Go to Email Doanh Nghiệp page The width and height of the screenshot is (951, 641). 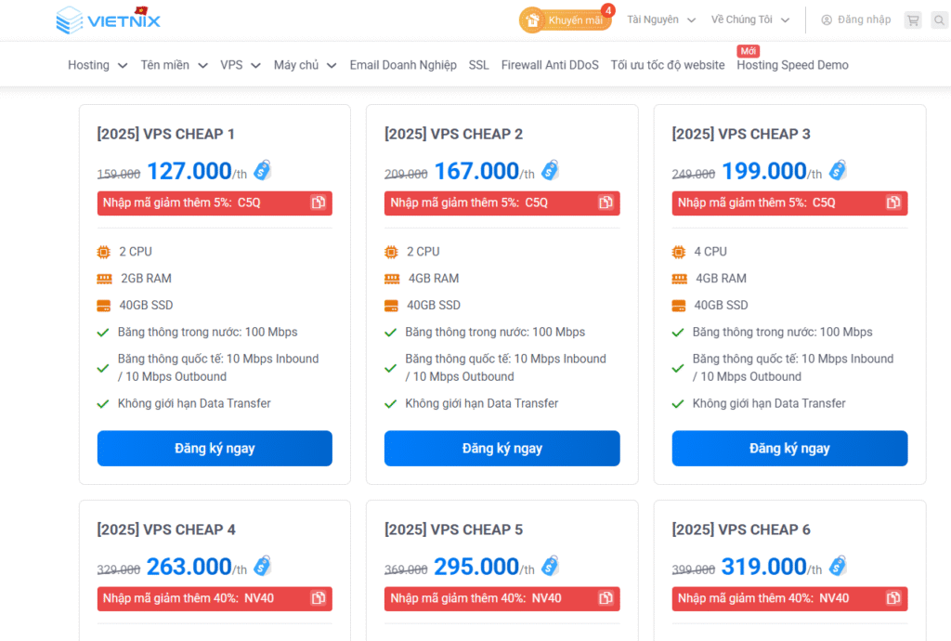click(403, 65)
